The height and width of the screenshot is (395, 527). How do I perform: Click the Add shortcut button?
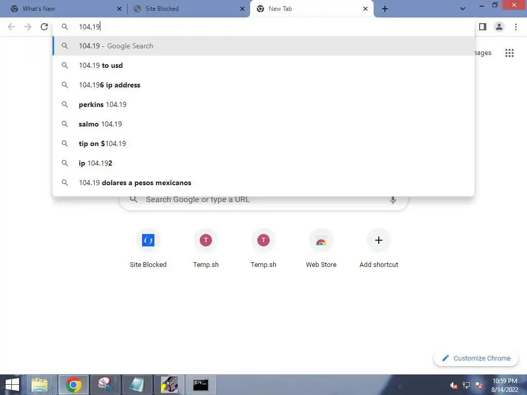tap(379, 248)
